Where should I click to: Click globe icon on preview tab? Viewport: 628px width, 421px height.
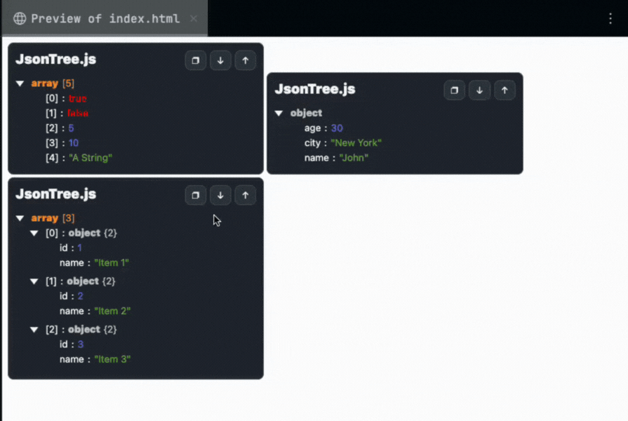pos(20,18)
